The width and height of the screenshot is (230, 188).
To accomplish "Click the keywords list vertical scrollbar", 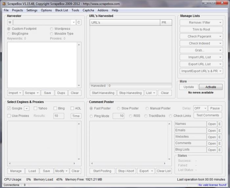I will pyautogui.click(x=79, y=65).
